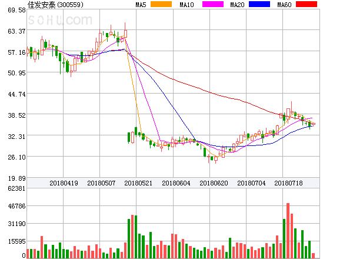Click the red MA60 legend swatch
Viewport: 353px width, 259px height.
307,4
